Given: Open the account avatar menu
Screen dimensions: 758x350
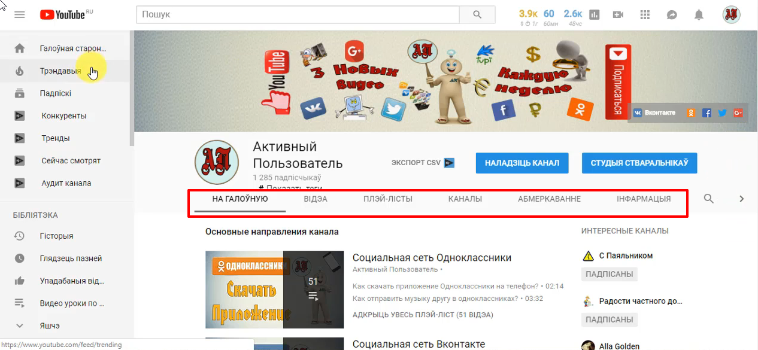Looking at the screenshot, I should click(731, 15).
